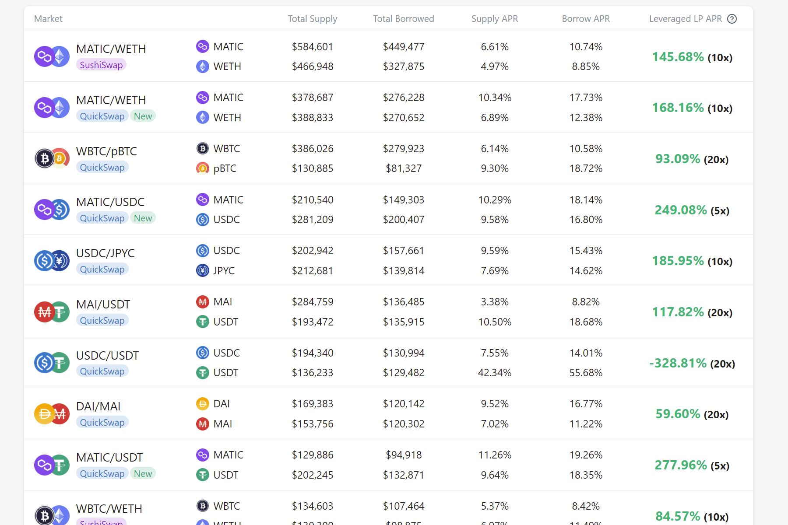Click the Total Borrowed column header
This screenshot has width=788, height=525.
coord(403,19)
